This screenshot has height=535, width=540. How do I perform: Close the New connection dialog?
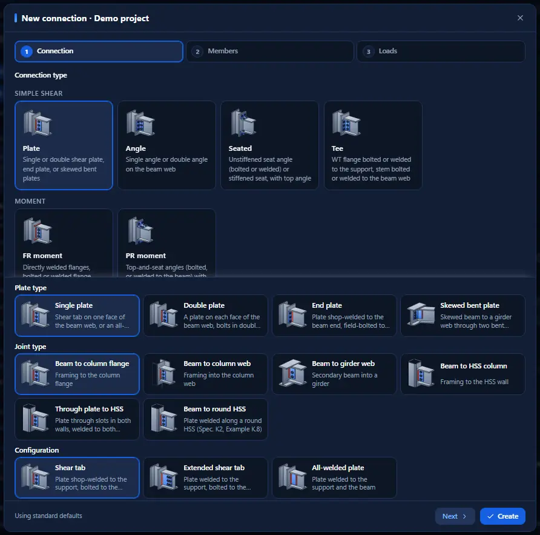point(520,18)
